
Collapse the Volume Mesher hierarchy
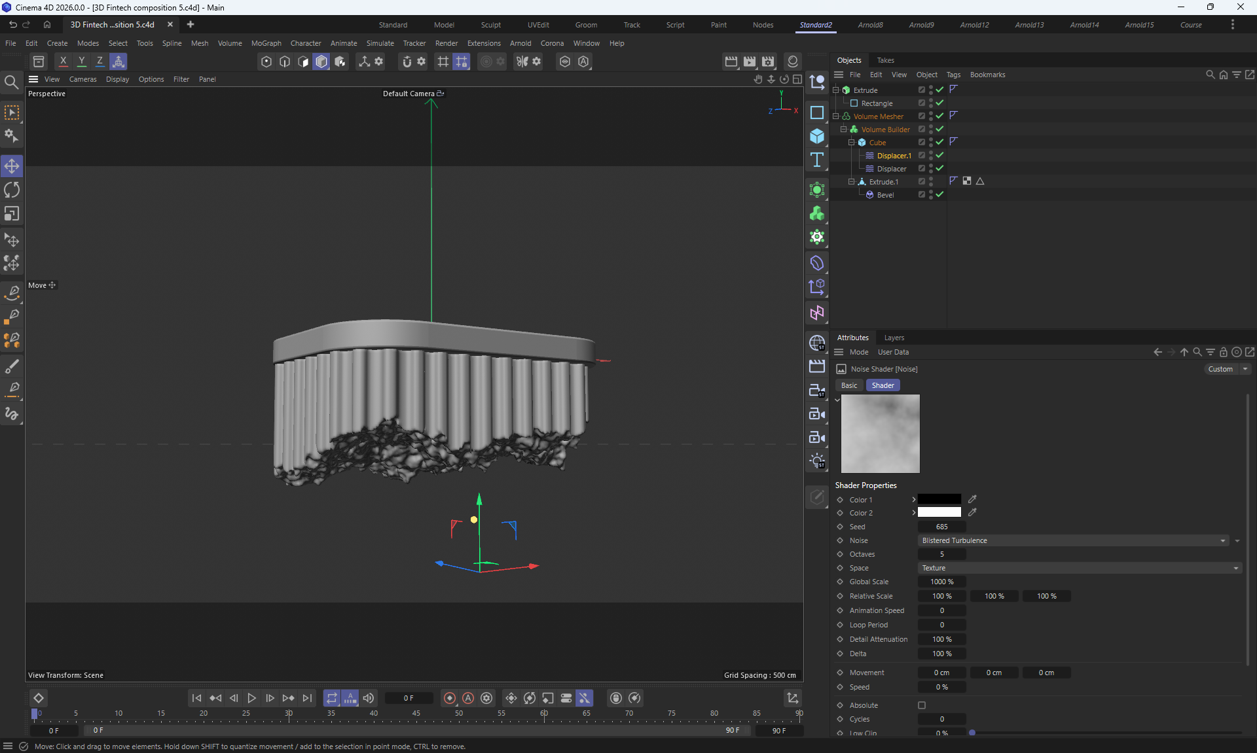835,116
